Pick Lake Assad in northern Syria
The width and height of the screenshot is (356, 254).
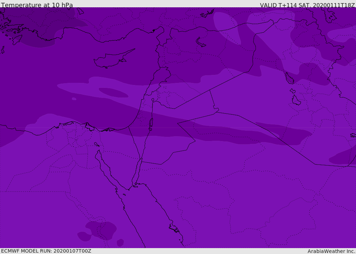click(201, 43)
